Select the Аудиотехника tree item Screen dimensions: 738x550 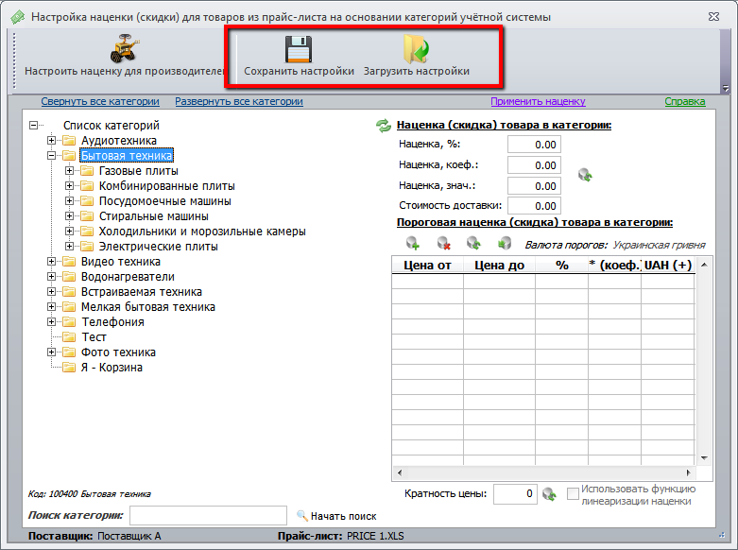coord(119,140)
